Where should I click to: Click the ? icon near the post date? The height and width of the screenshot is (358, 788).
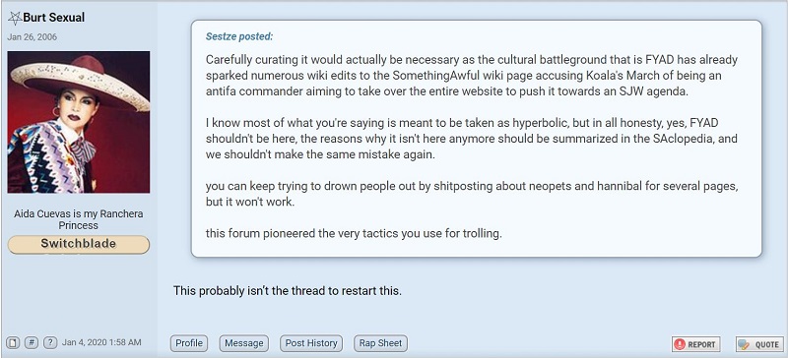point(50,343)
